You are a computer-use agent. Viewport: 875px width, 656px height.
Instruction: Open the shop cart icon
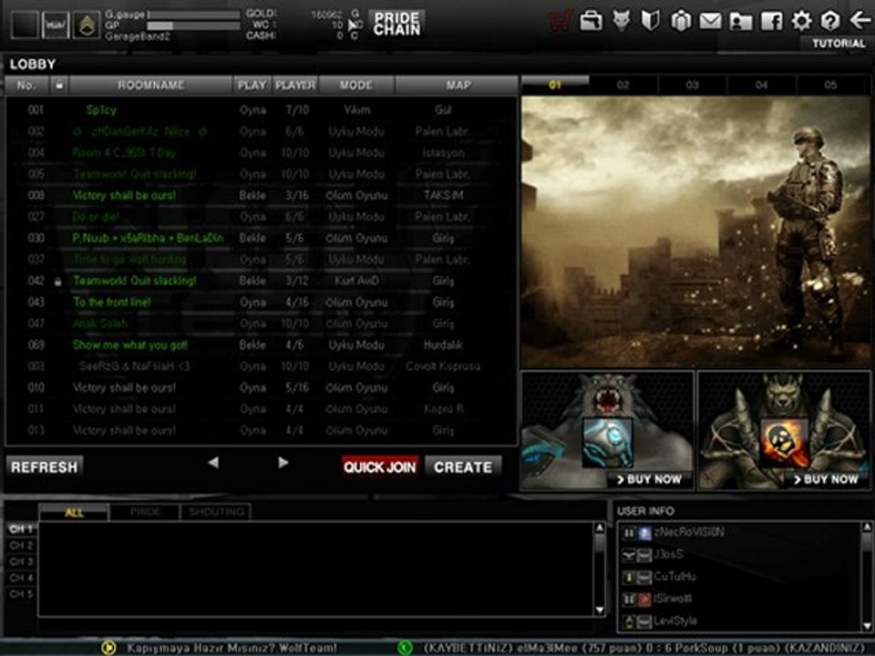[561, 21]
